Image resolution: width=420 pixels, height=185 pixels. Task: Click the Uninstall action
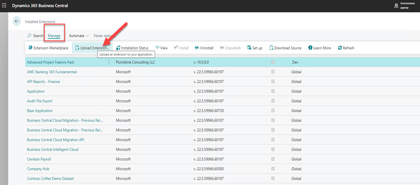point(204,48)
